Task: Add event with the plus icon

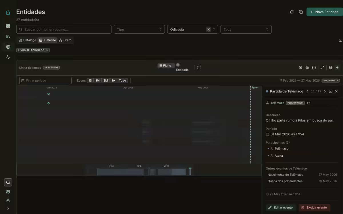Action: [x=337, y=68]
